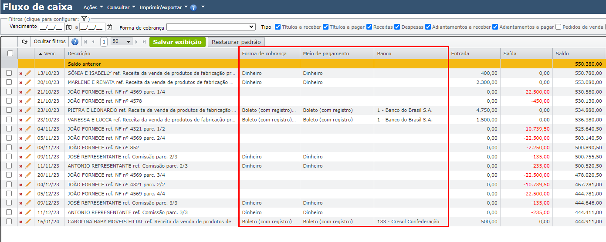
Task: Click the blue help icon in the grid toolbar
Action: pos(75,42)
